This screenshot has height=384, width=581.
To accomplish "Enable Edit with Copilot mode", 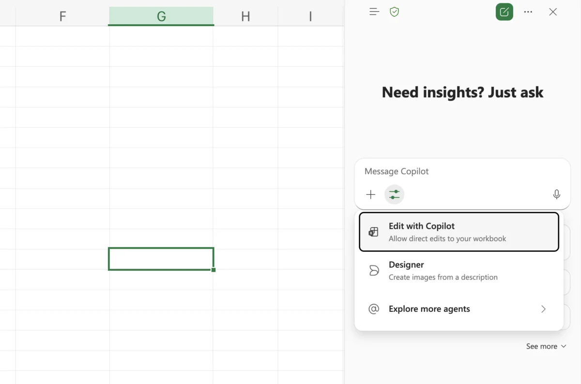I will tap(459, 231).
